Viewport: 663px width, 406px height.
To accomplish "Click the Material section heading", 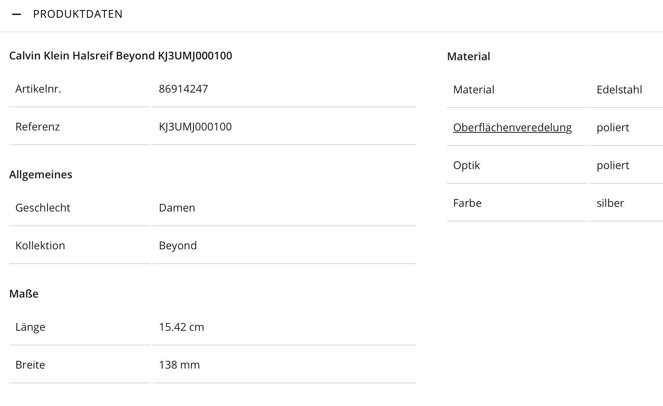I will coord(468,56).
